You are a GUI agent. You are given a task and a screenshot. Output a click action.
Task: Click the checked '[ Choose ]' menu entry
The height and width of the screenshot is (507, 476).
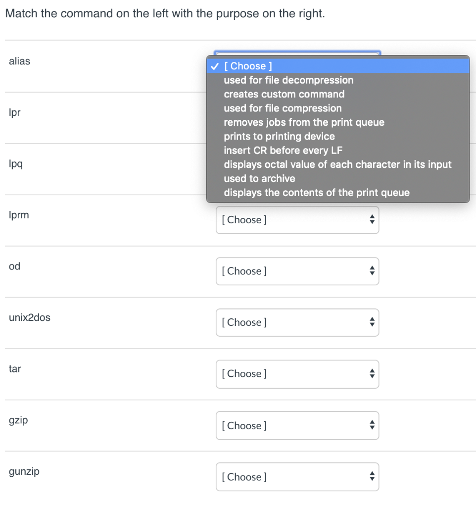pyautogui.click(x=248, y=66)
